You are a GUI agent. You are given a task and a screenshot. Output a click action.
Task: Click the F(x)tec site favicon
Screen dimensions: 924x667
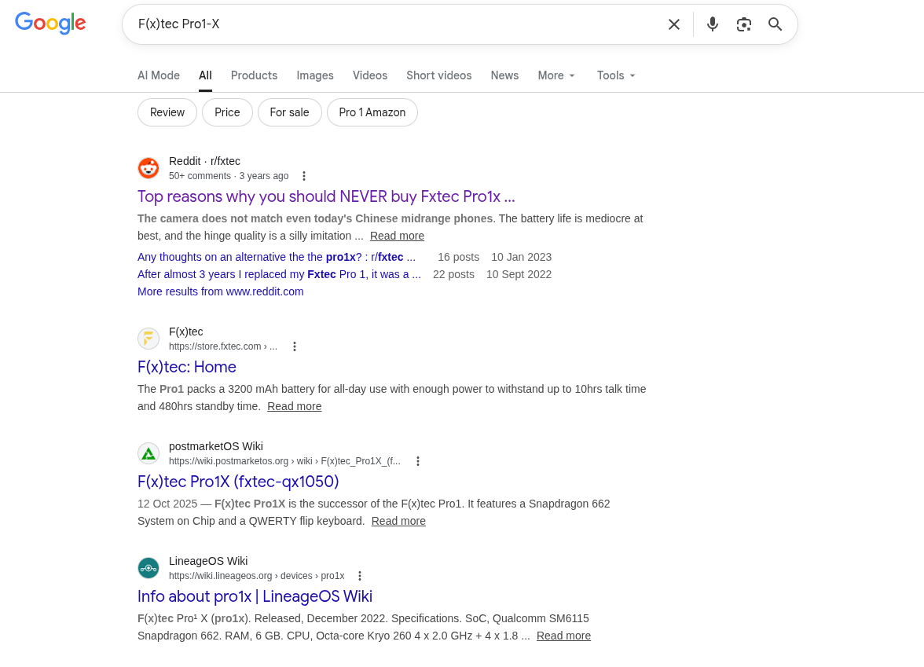pyautogui.click(x=148, y=338)
